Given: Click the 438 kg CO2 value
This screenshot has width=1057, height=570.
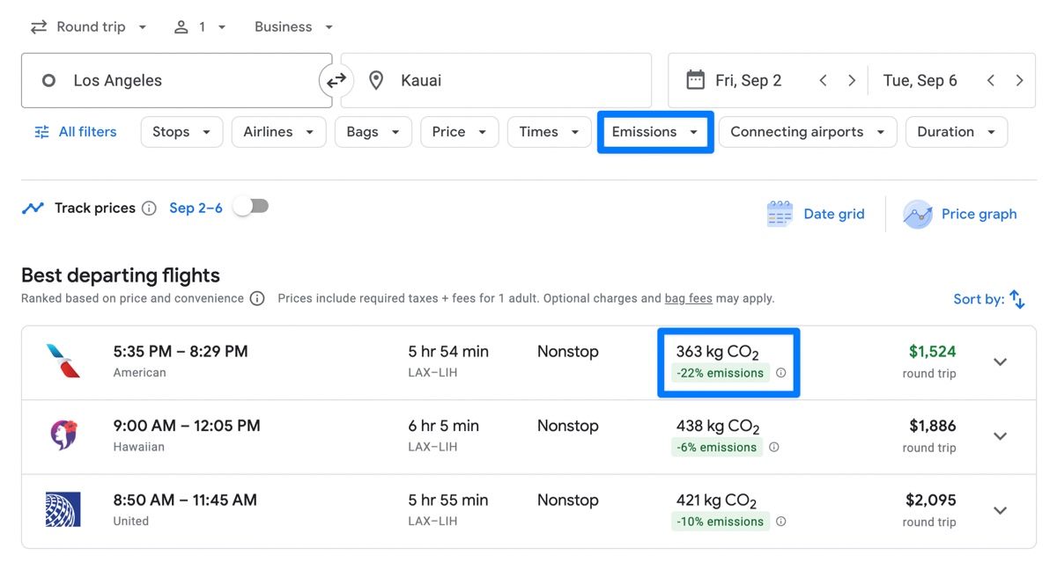Looking at the screenshot, I should point(718,427).
